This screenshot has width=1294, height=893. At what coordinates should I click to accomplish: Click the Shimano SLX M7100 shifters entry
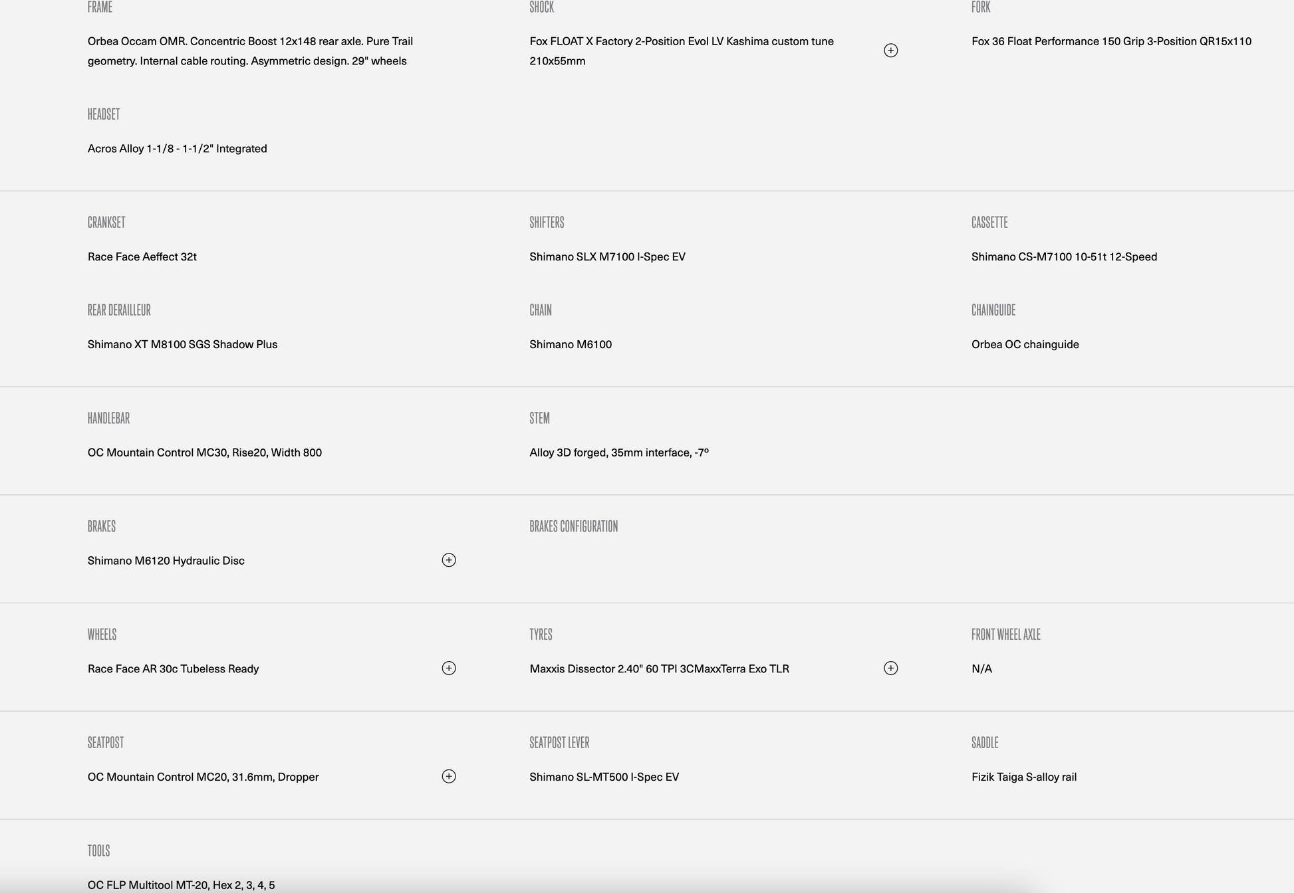[x=607, y=256]
